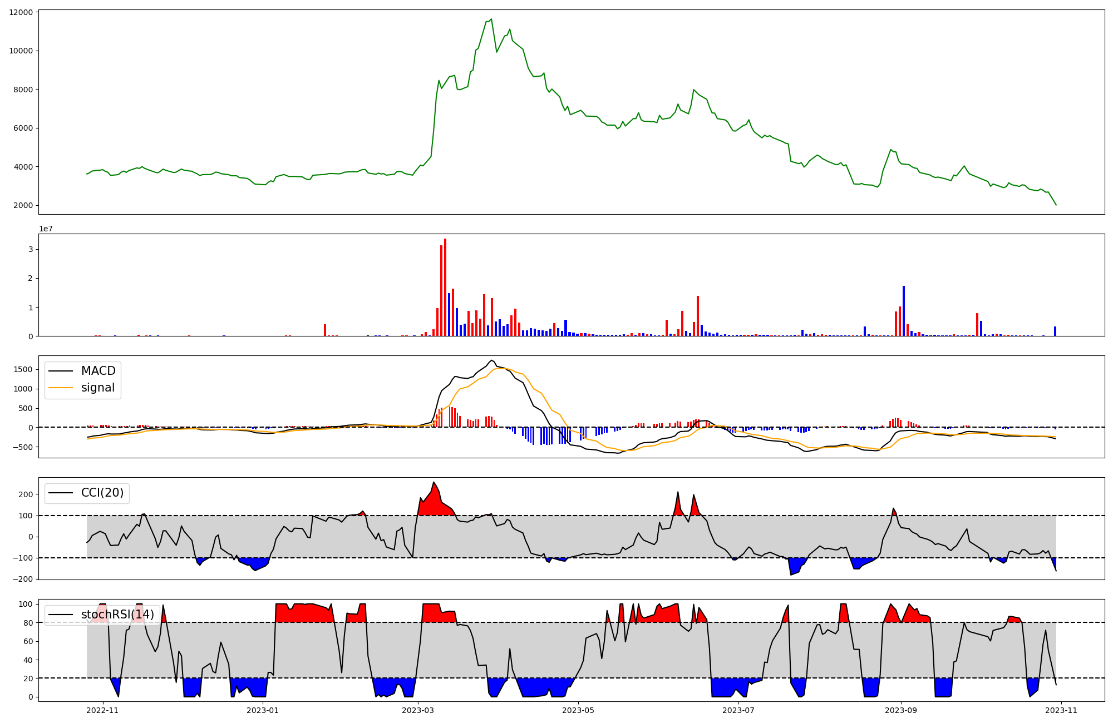Screen dimensions: 1113x723
Task: Click the 2022-11 x-axis date label
Action: tap(103, 710)
